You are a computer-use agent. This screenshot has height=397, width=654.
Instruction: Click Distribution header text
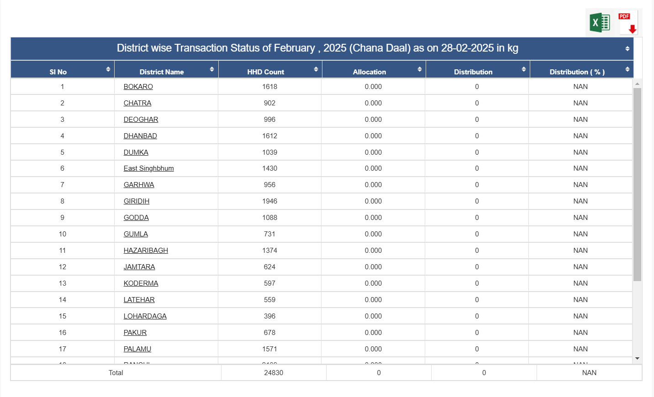tap(473, 72)
